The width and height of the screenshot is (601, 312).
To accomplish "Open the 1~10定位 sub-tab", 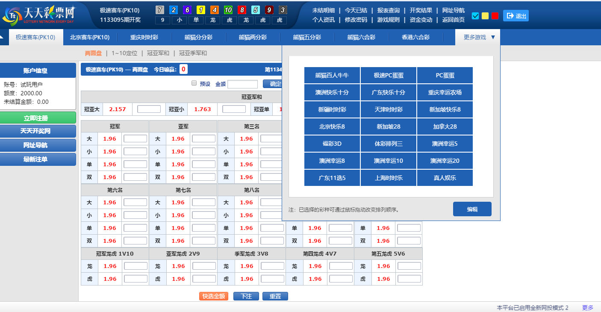I will tap(124, 53).
